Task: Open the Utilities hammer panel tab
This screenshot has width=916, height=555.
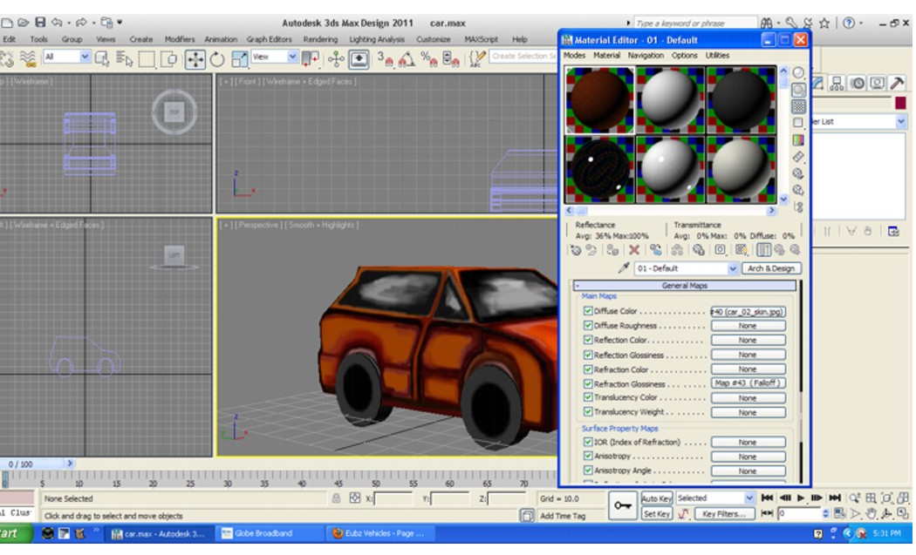Action: pyautogui.click(x=897, y=84)
